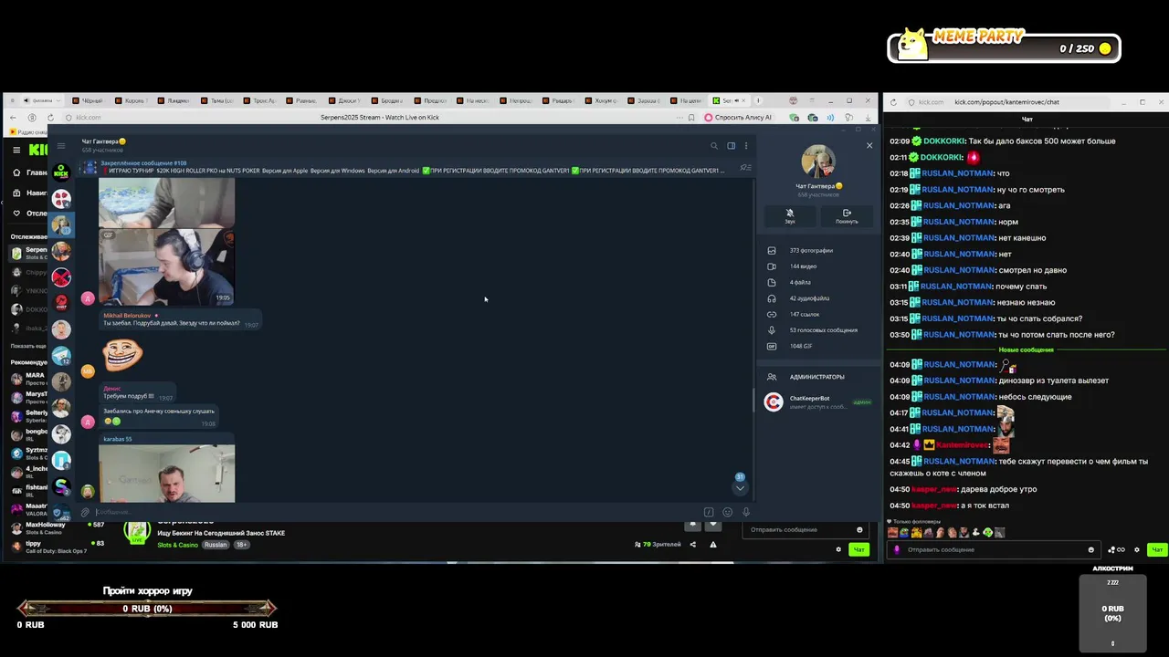
Task: Jump to latest messages with the down arrow
Action: click(x=740, y=487)
